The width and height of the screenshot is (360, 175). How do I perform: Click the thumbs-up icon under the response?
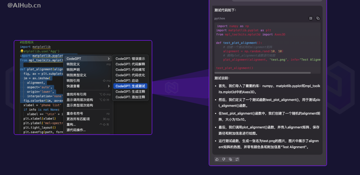[217, 159]
